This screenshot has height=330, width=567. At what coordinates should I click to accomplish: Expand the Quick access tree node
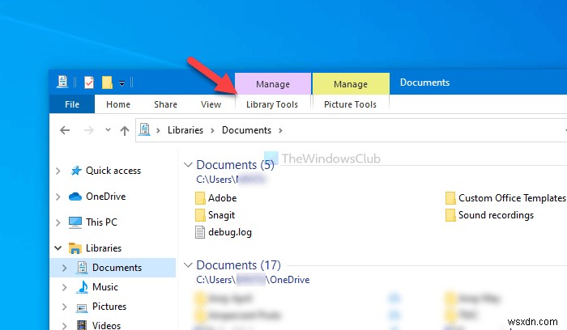point(58,171)
